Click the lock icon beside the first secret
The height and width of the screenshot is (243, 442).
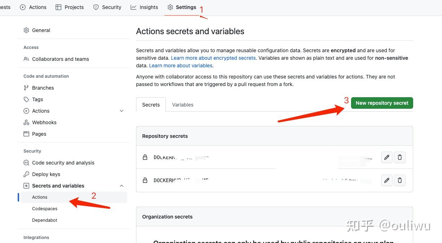point(145,157)
